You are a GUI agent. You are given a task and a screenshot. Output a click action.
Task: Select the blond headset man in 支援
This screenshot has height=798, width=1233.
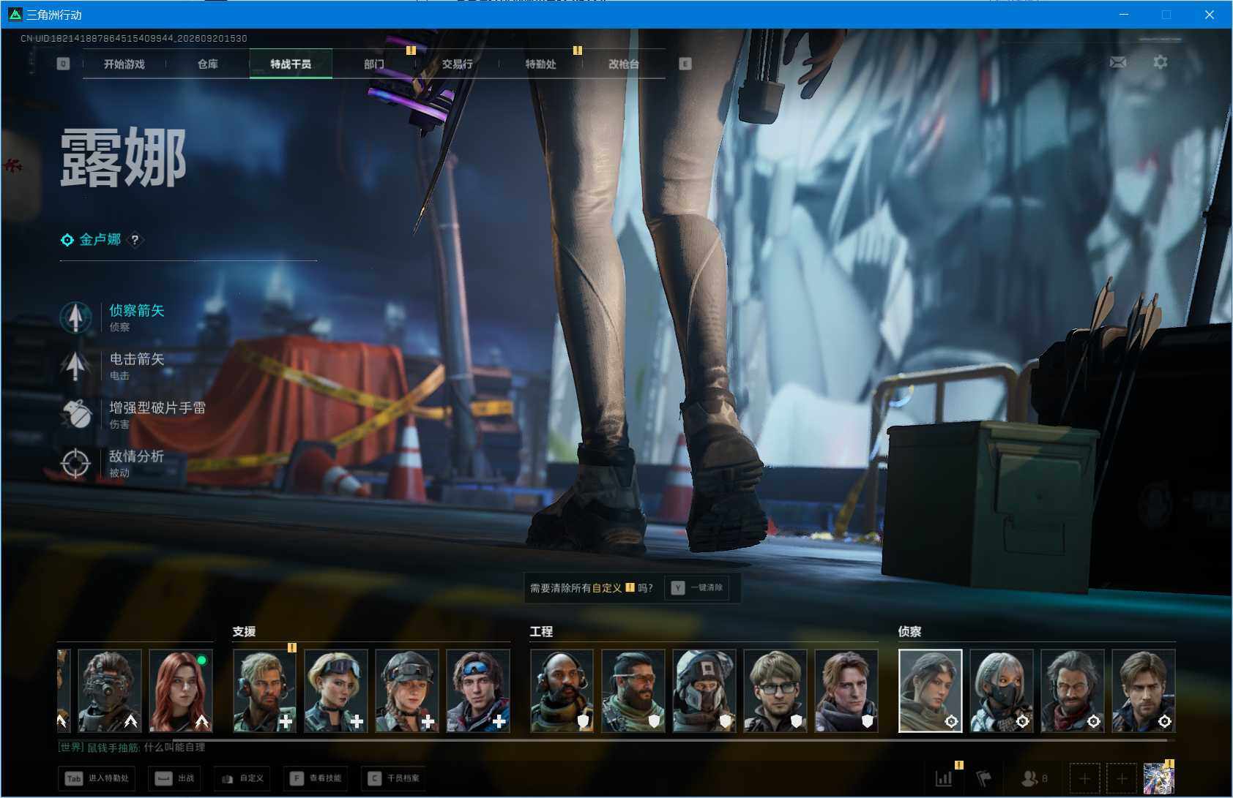point(265,691)
